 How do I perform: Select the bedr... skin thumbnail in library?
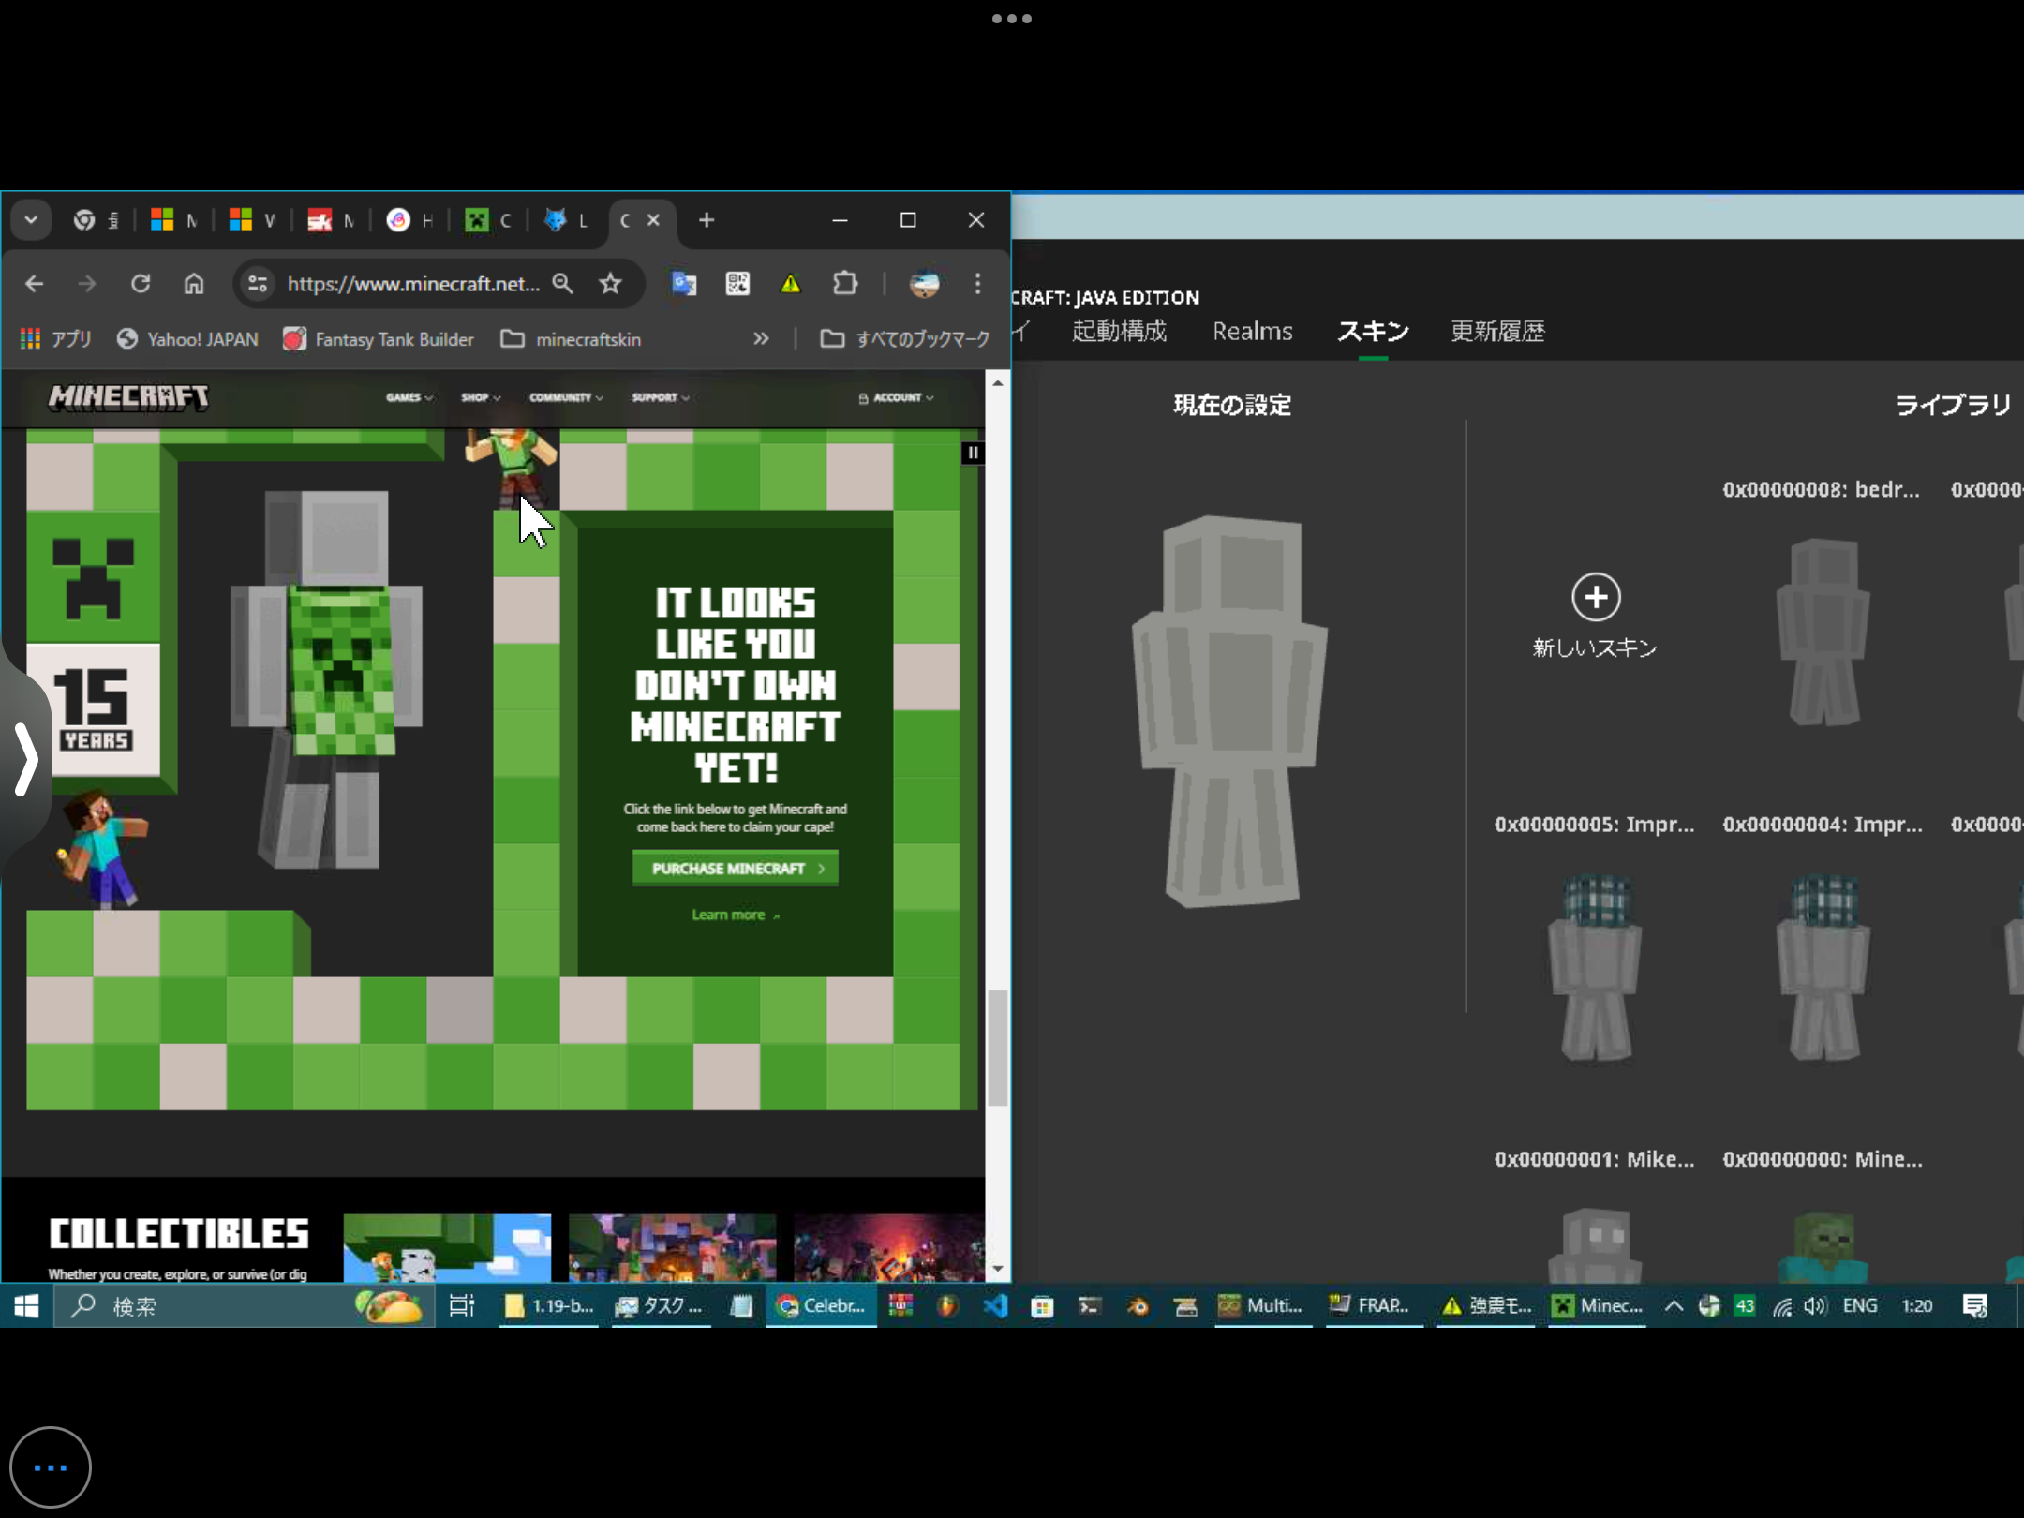pos(1823,630)
